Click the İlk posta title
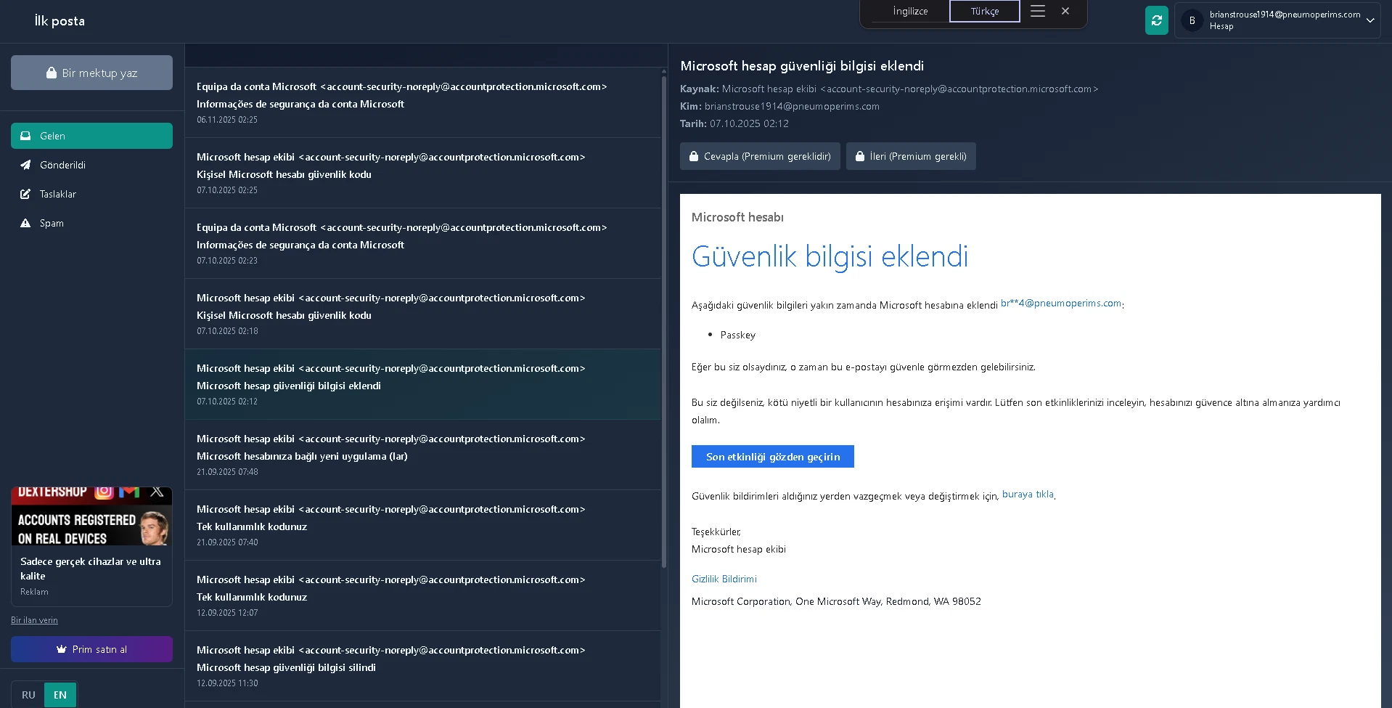The width and height of the screenshot is (1392, 708). pyautogui.click(x=60, y=21)
